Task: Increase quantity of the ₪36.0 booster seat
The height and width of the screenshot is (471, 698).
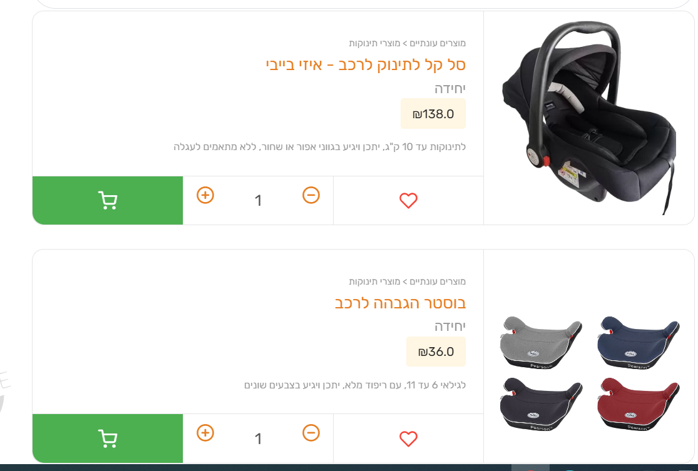Action: (x=205, y=433)
